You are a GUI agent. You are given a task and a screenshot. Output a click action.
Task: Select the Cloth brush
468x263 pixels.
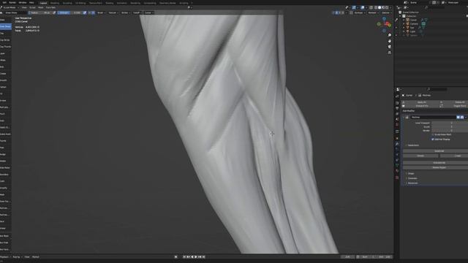coord(5,181)
